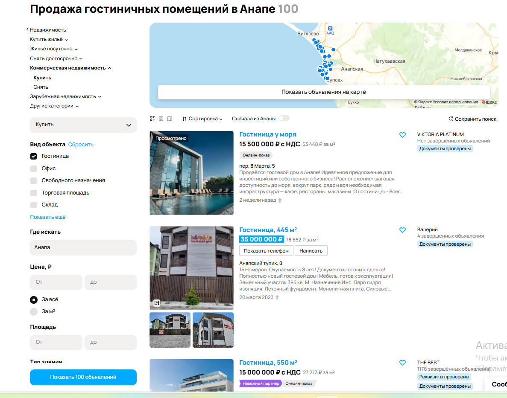Open floor plan icon on Barbaris photo
507x398 pixels.
157,302
